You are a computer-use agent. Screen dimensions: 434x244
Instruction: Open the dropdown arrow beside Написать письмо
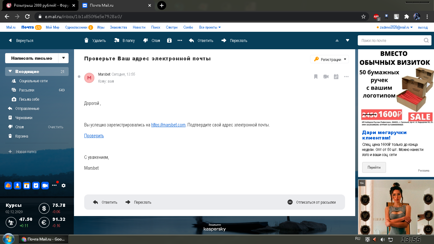tap(64, 58)
